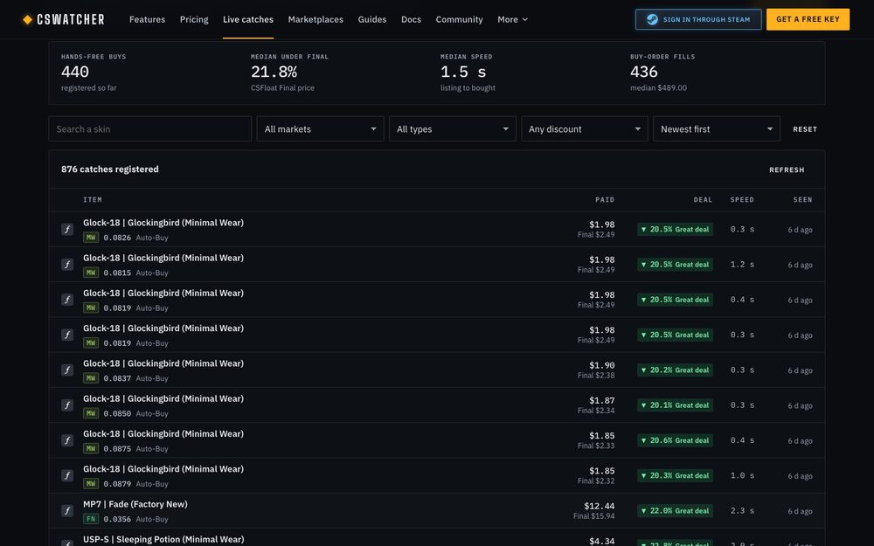The width and height of the screenshot is (874, 546).
Task: Click the SPEED column header
Action: 742,199
